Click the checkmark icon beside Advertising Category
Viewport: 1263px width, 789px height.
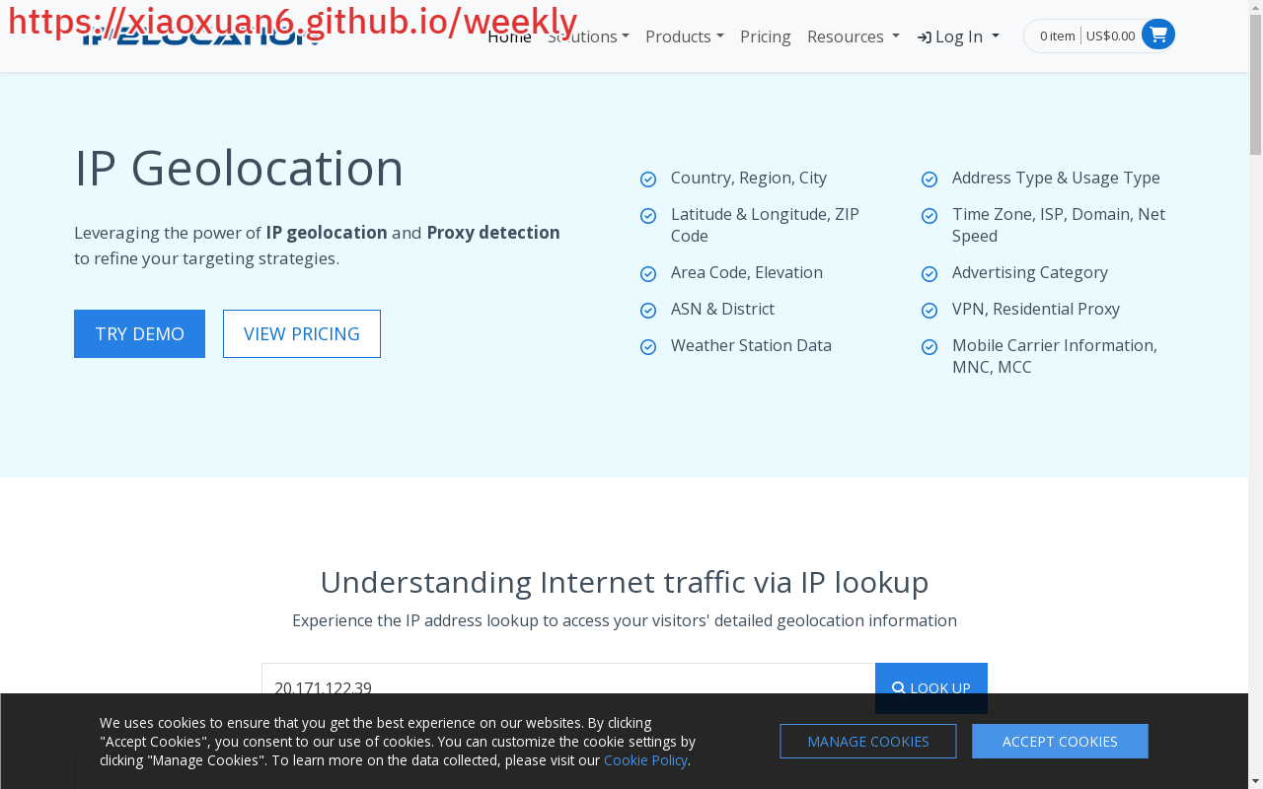pos(929,274)
